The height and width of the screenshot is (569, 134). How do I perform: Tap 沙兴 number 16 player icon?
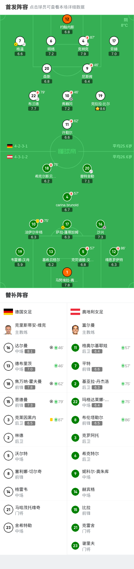point(100,224)
